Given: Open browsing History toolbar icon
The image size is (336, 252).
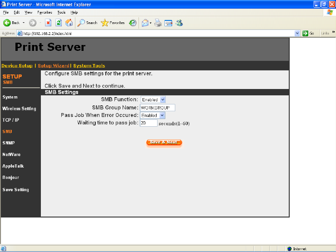Looking at the screenshot, I should [x=133, y=23].
